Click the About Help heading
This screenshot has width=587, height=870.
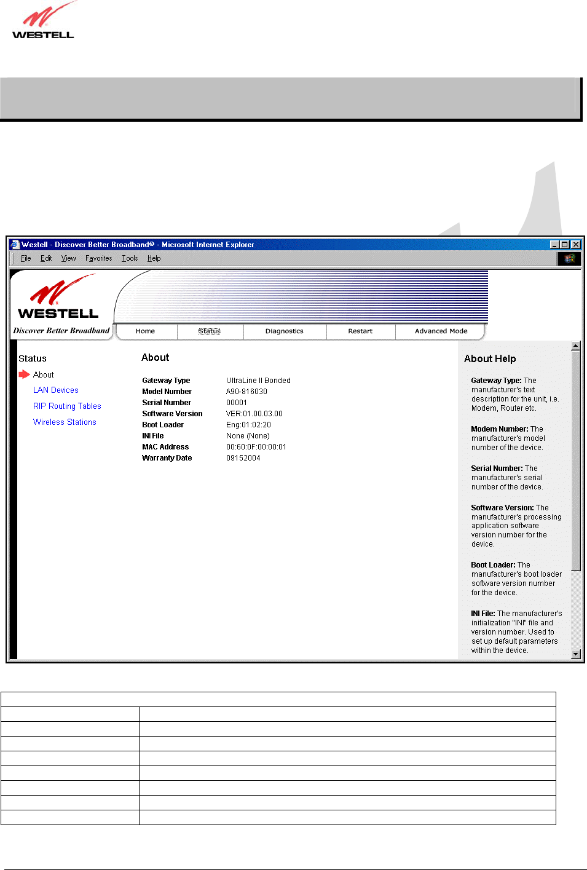pyautogui.click(x=490, y=358)
